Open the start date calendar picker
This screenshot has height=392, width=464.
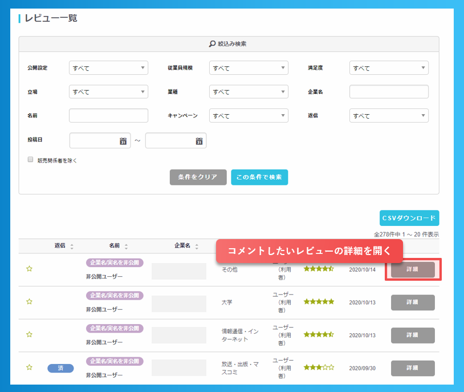coord(122,140)
